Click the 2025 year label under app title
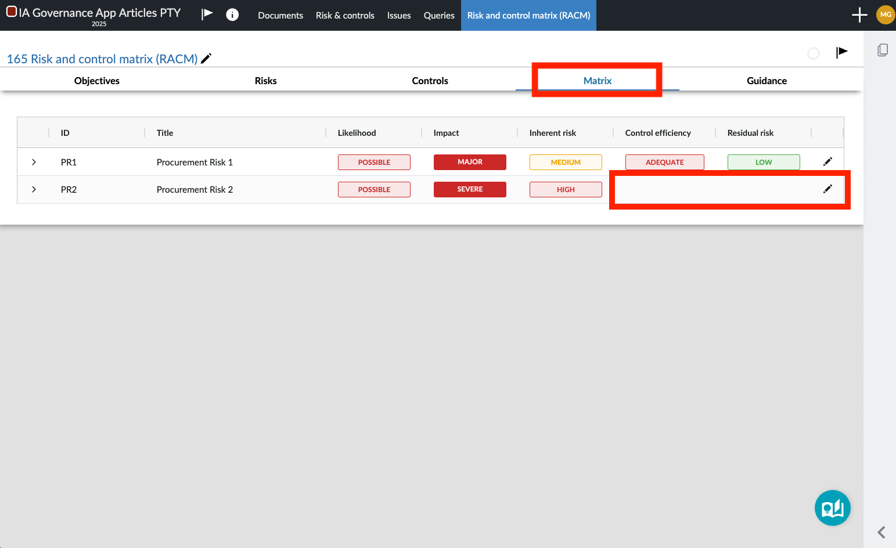The height and width of the screenshot is (548, 896). (99, 24)
